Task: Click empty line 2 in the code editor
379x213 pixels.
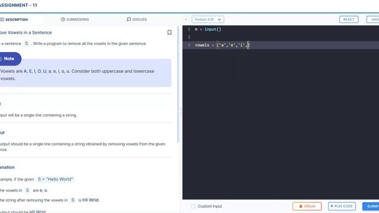Action: 281,37
